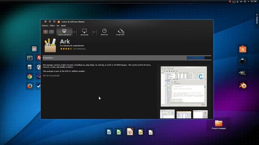This screenshot has width=259, height=145.
Task: Launch Firefox from the left desktop icons
Action: point(30,86)
